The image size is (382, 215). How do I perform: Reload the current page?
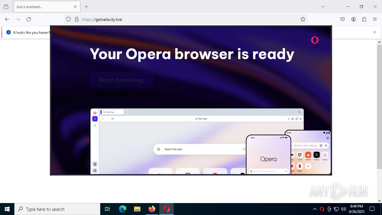click(x=29, y=19)
